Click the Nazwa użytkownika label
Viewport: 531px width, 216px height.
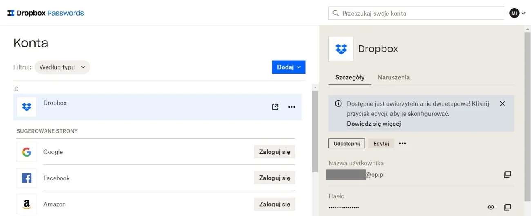(356, 163)
